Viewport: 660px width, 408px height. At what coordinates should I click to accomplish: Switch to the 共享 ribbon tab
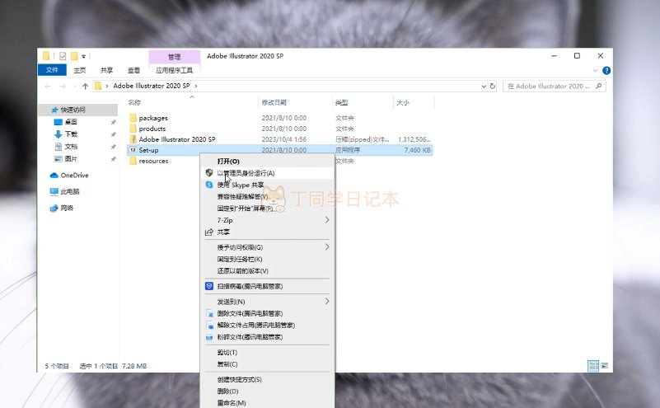[x=106, y=70]
